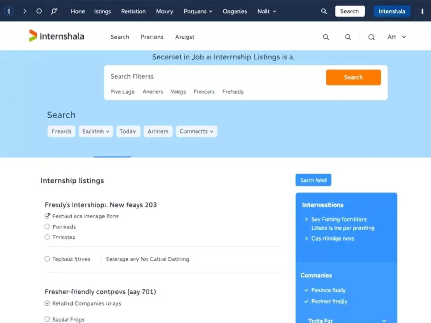Click the magnifier search icon in the top navbar

click(x=324, y=11)
